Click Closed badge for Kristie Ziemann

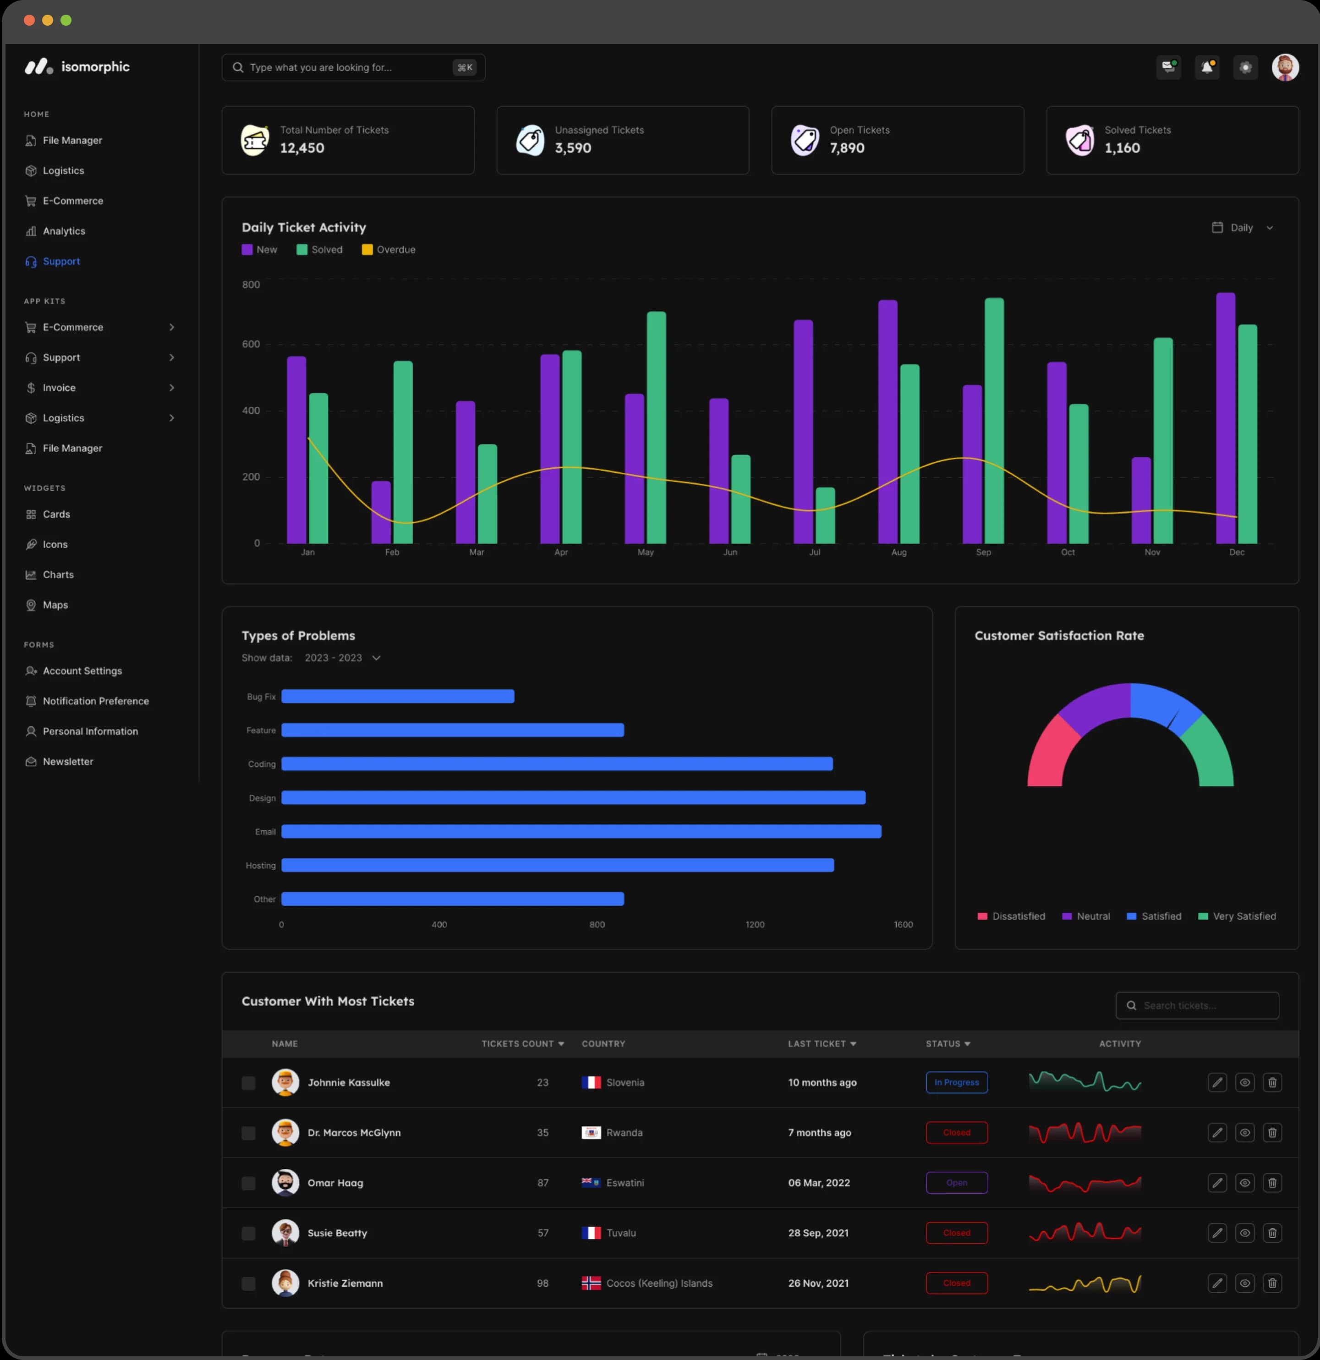click(957, 1283)
